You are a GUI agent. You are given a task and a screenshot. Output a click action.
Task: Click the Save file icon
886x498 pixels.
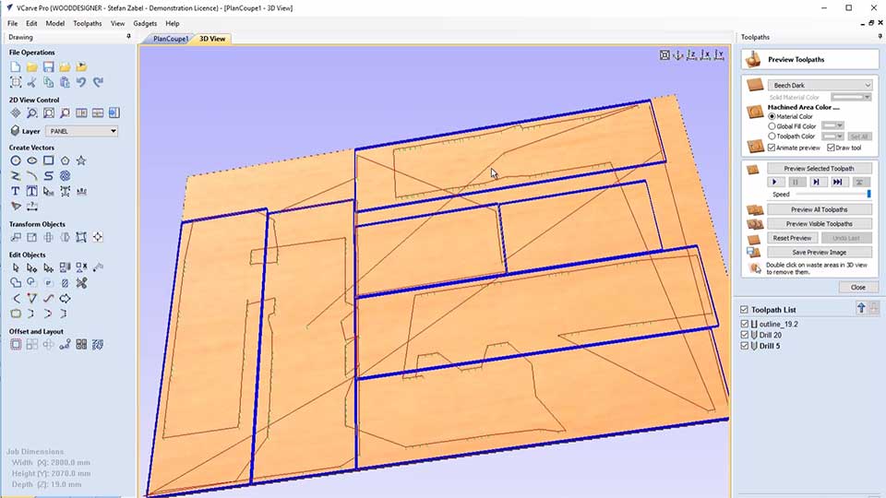(x=49, y=67)
